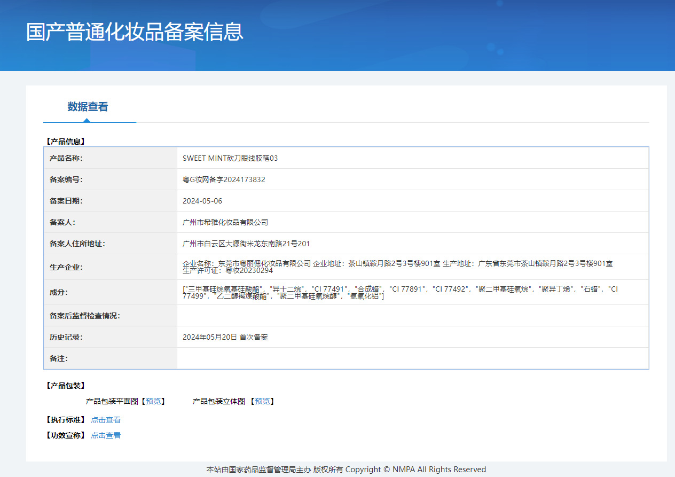
Task: Open the 数据查看 tab
Action: (88, 107)
